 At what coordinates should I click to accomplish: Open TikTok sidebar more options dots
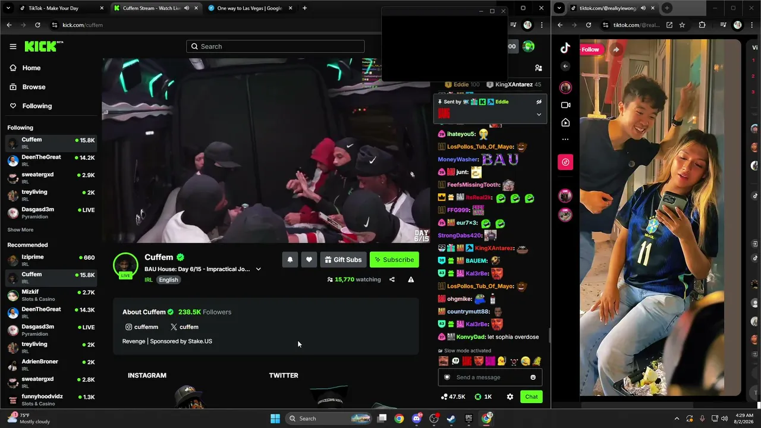(565, 140)
